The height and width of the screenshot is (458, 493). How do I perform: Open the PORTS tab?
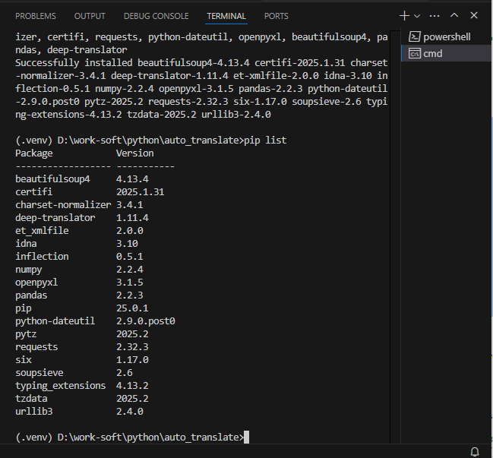(x=276, y=16)
